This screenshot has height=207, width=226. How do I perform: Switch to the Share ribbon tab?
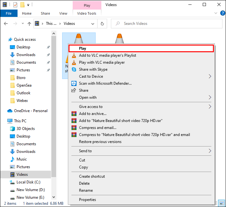[45, 13]
